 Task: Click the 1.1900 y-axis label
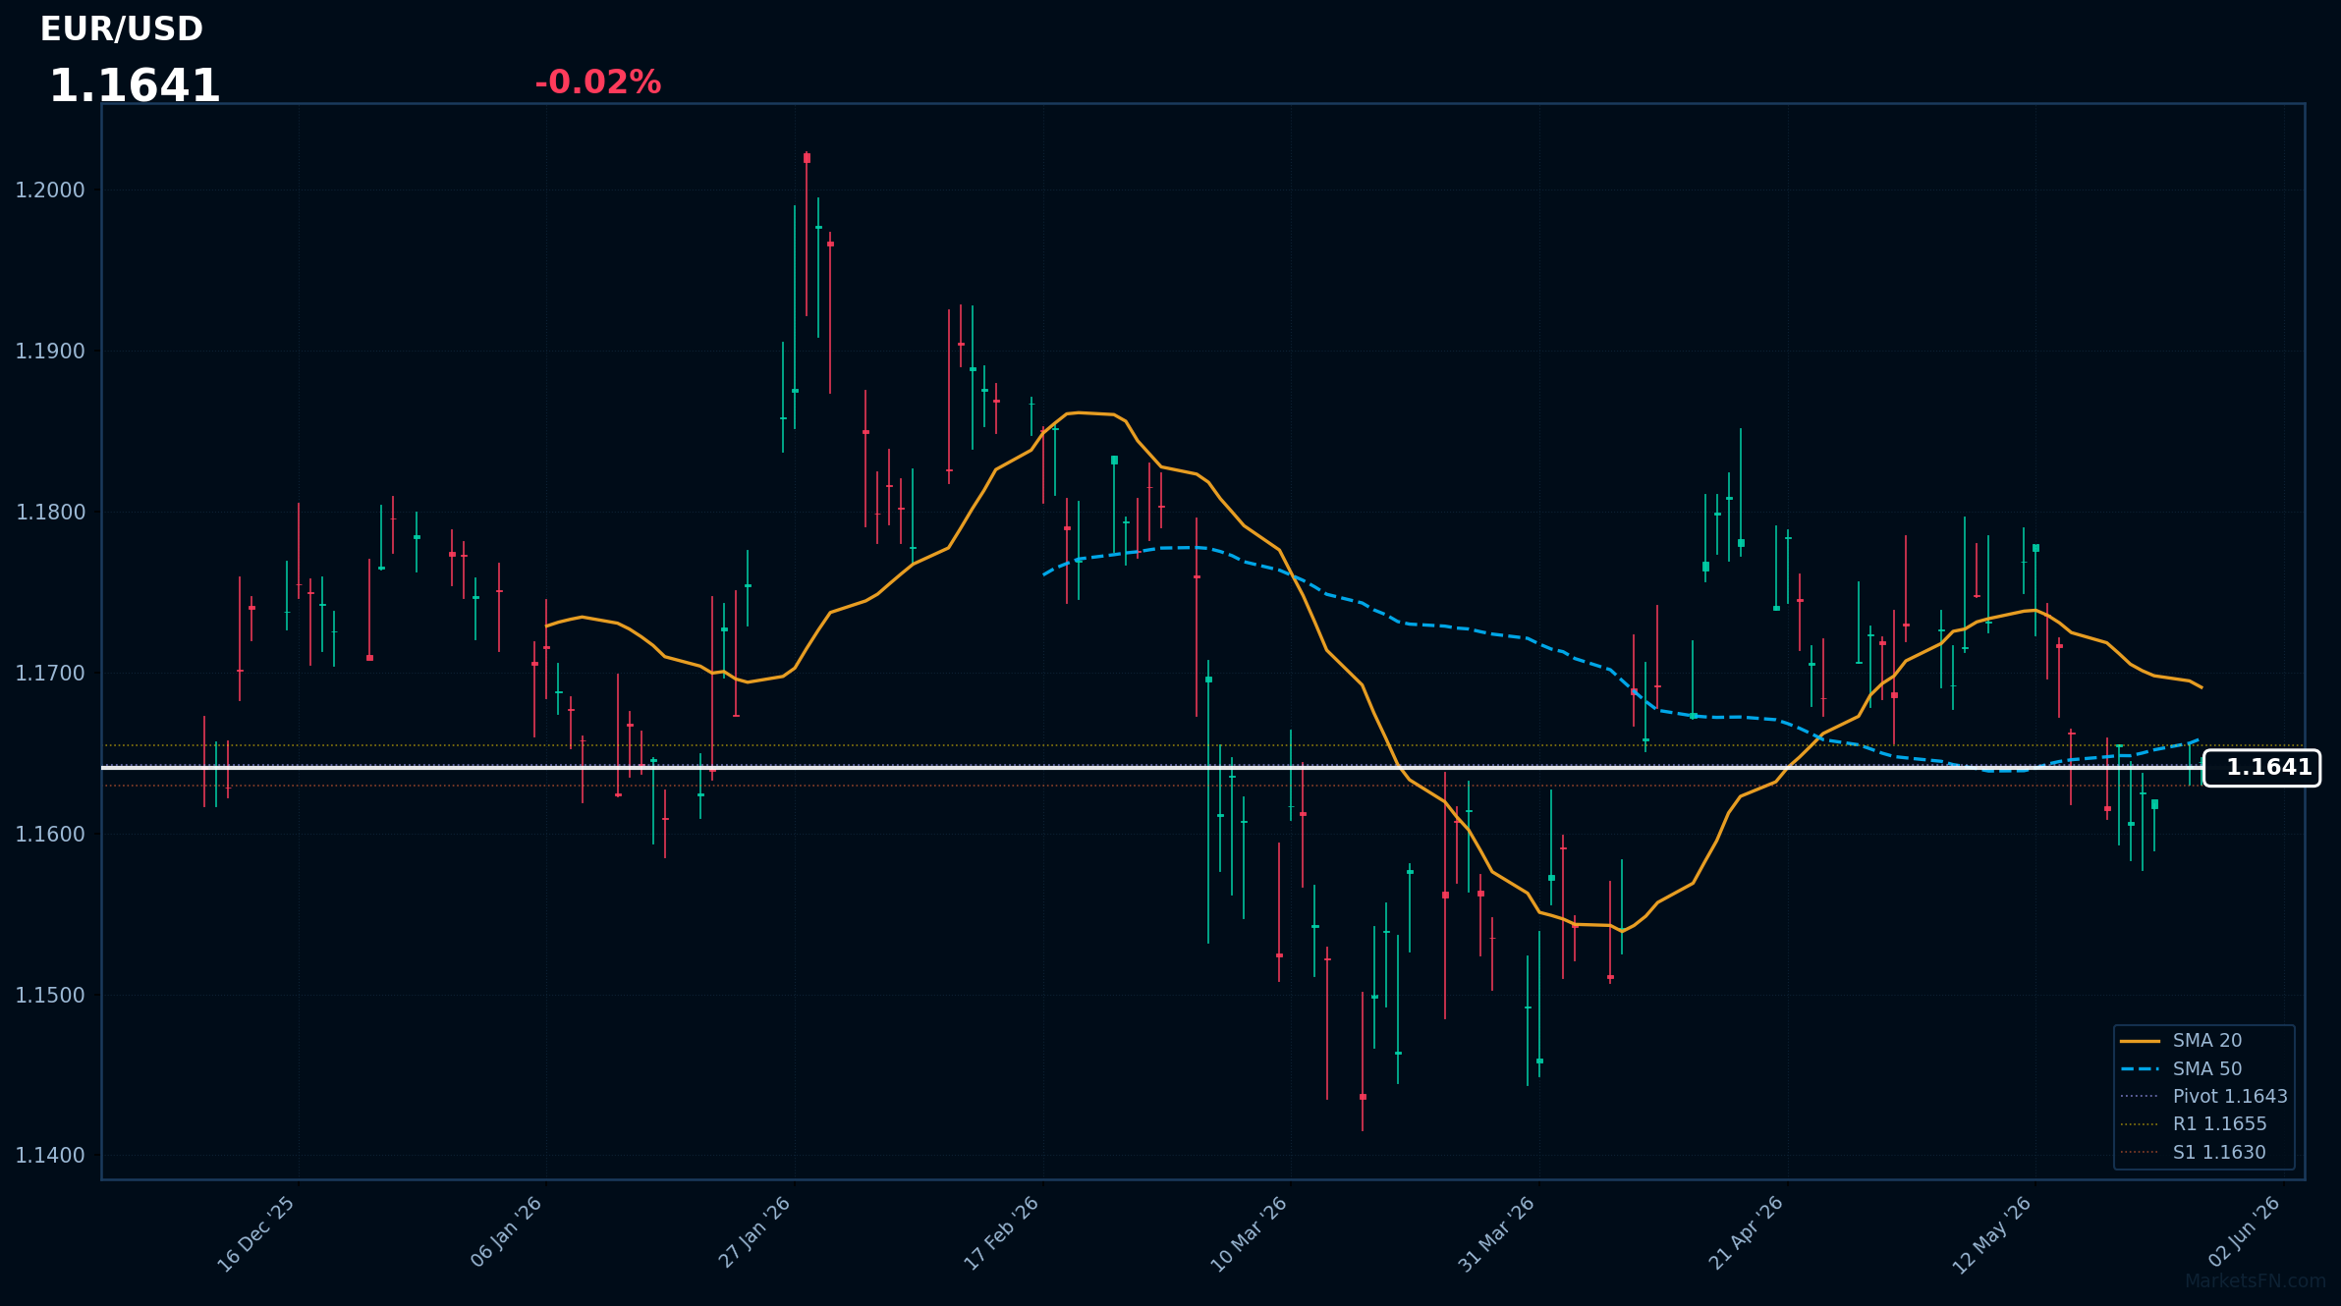[x=50, y=352]
